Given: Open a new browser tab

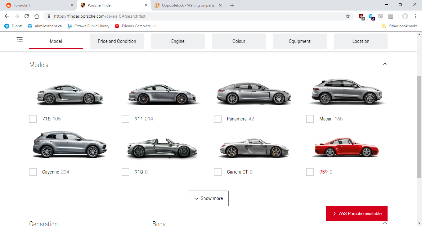Looking at the screenshot, I should pos(232,5).
